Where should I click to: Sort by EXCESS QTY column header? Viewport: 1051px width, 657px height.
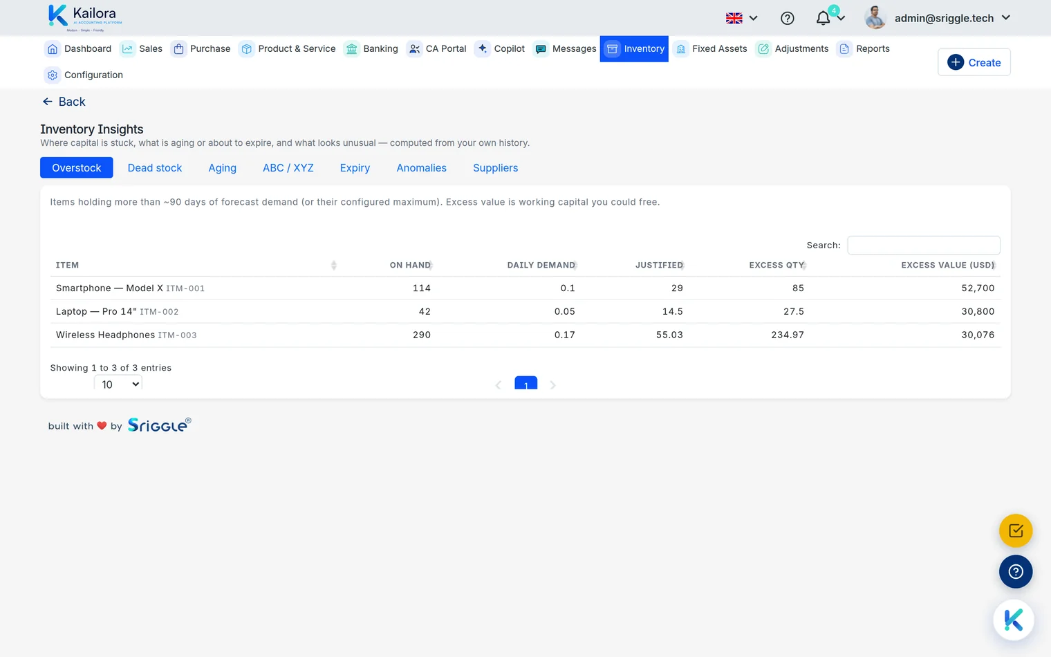pyautogui.click(x=776, y=266)
